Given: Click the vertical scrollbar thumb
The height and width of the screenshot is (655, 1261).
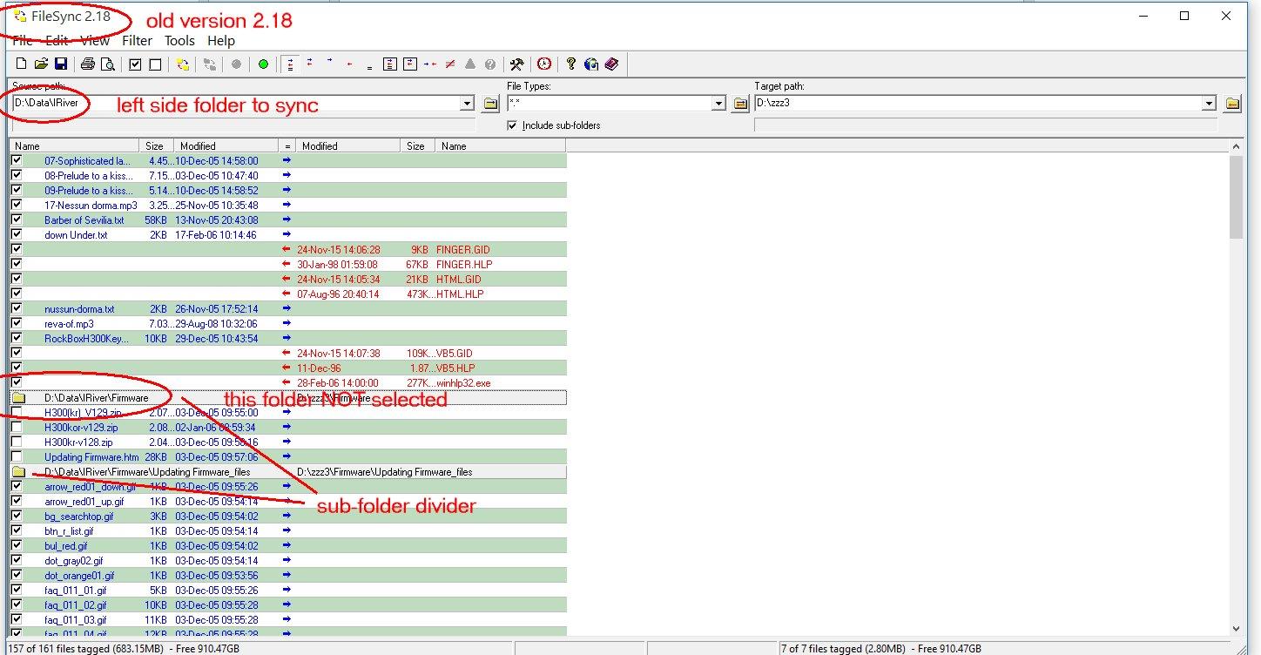Looking at the screenshot, I should tap(1236, 197).
